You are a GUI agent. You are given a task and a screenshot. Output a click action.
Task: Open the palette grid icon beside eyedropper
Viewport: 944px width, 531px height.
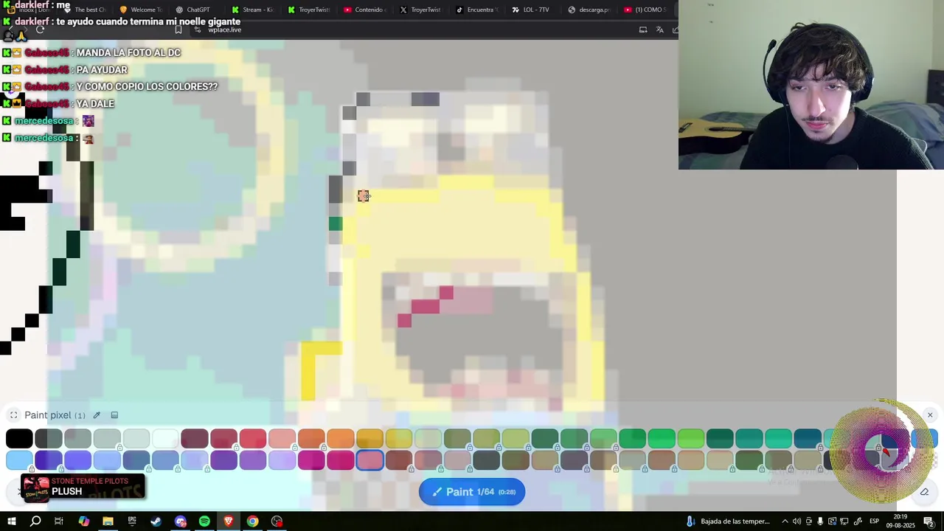click(x=114, y=415)
